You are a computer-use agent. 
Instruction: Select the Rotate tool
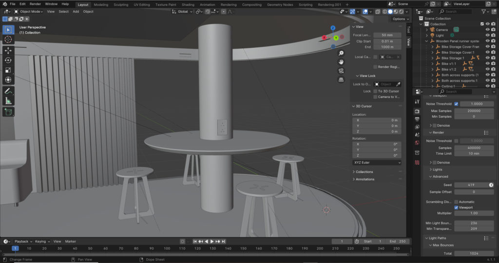[x=8, y=60]
